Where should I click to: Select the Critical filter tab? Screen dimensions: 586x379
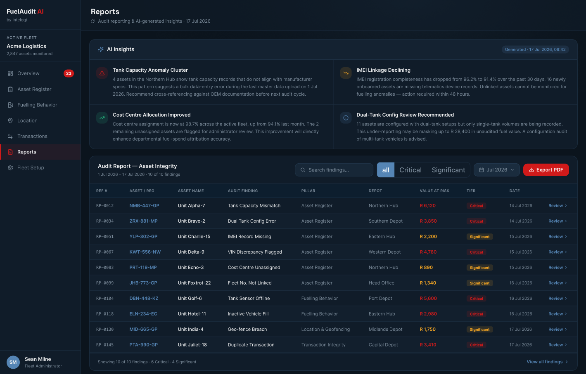coord(410,170)
